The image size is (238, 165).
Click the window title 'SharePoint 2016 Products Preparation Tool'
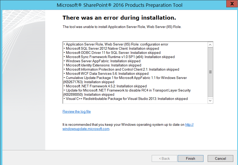click(x=120, y=5)
